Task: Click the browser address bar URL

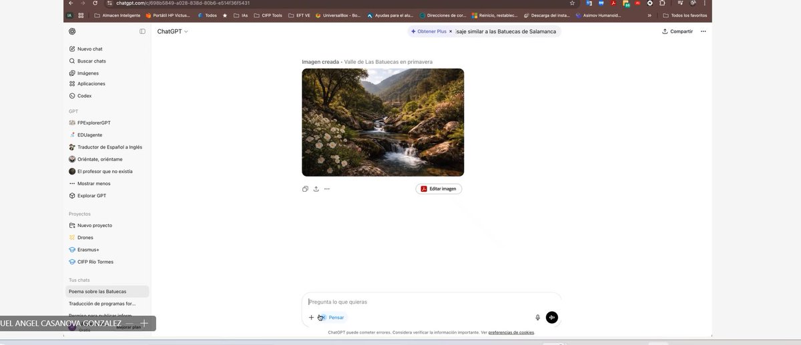Action: tap(183, 3)
